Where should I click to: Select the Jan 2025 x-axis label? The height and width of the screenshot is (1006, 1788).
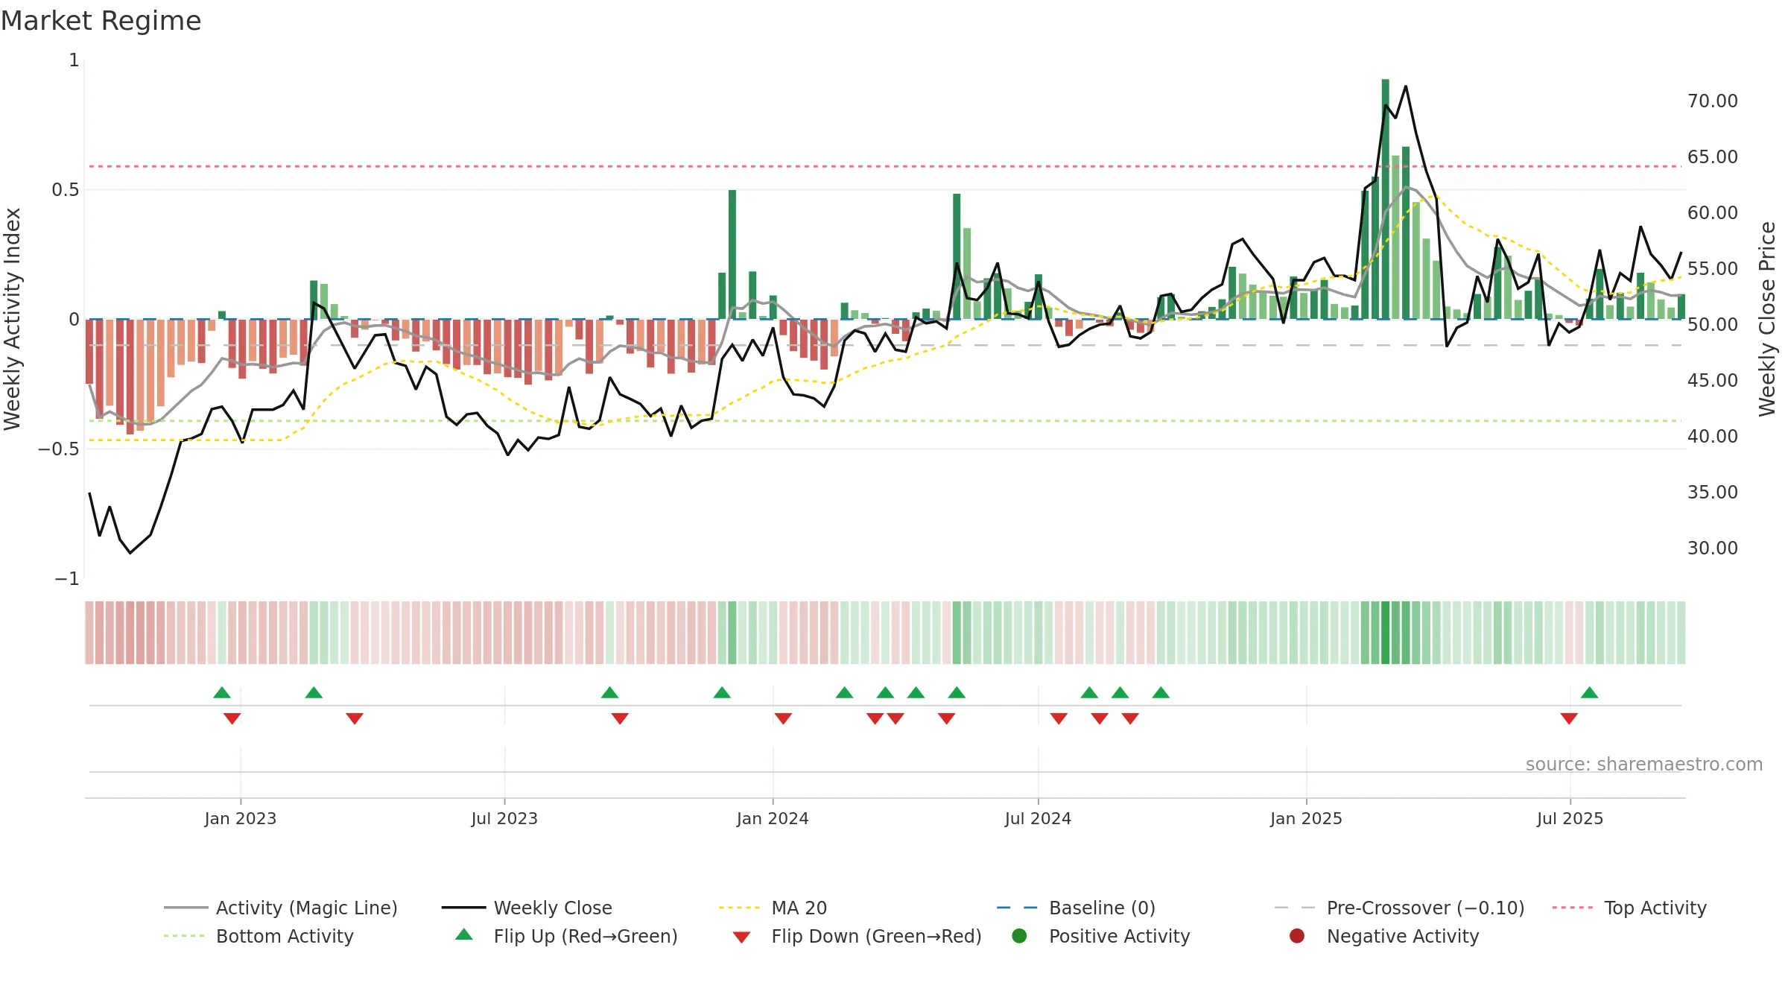point(1306,818)
